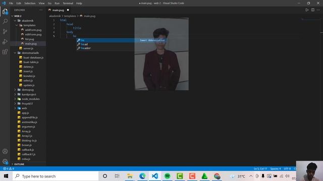This screenshot has width=323, height=181.
Task: Open the Selection menu
Action: click(x=30, y=4)
